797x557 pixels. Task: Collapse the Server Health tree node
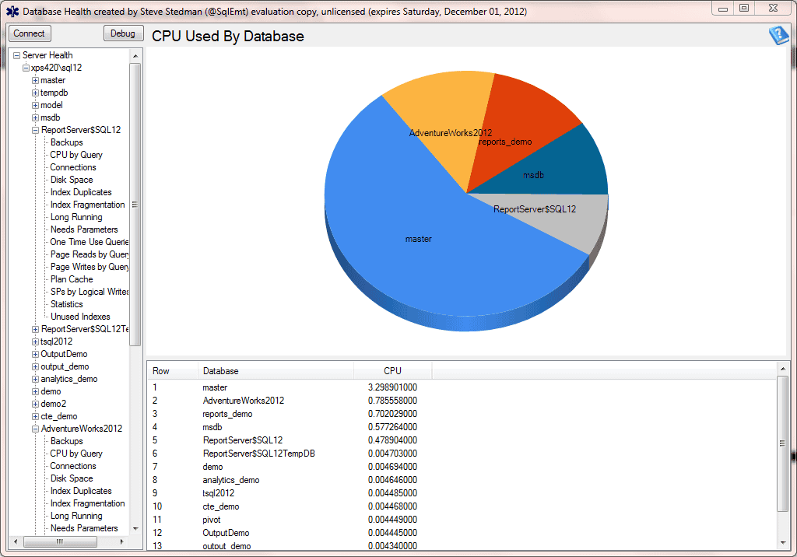tap(16, 55)
